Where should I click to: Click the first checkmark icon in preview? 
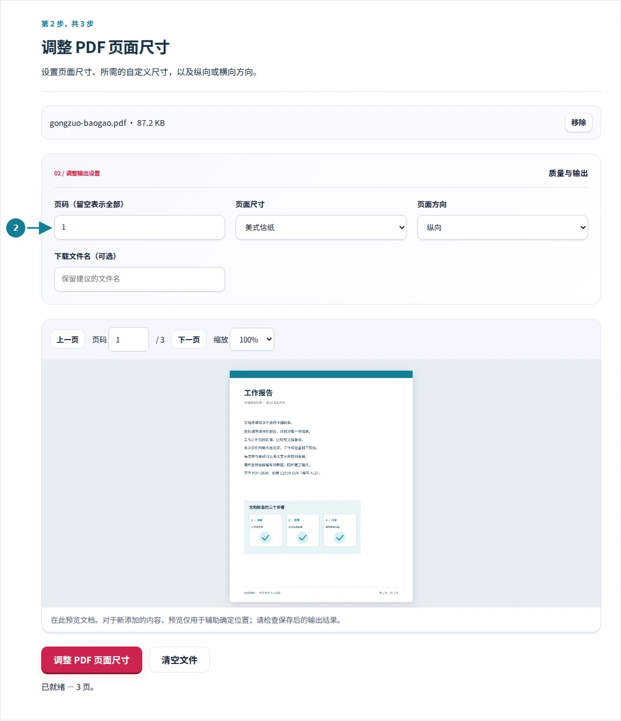point(265,538)
